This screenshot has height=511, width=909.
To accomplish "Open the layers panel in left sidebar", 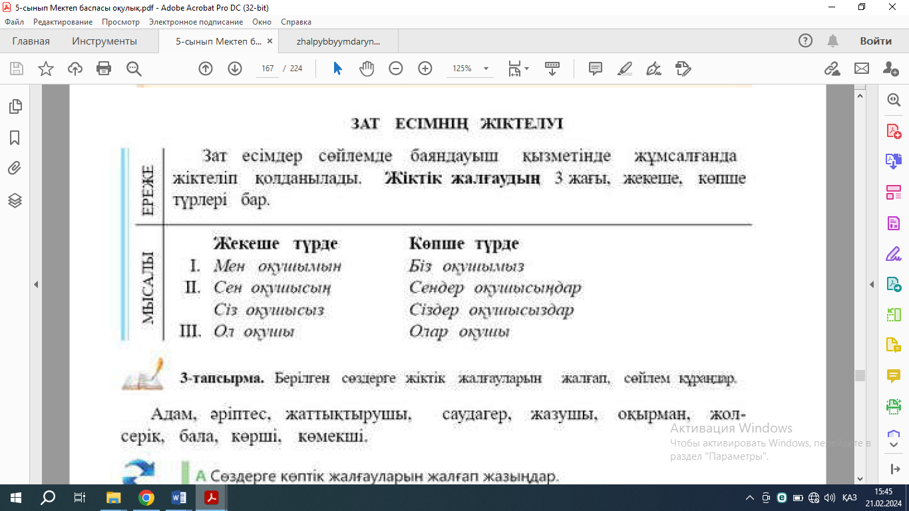I will [x=15, y=200].
